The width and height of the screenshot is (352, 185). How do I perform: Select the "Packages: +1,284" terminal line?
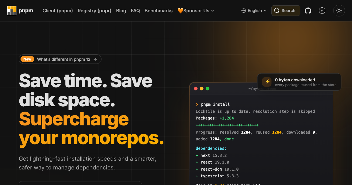pyautogui.click(x=215, y=118)
